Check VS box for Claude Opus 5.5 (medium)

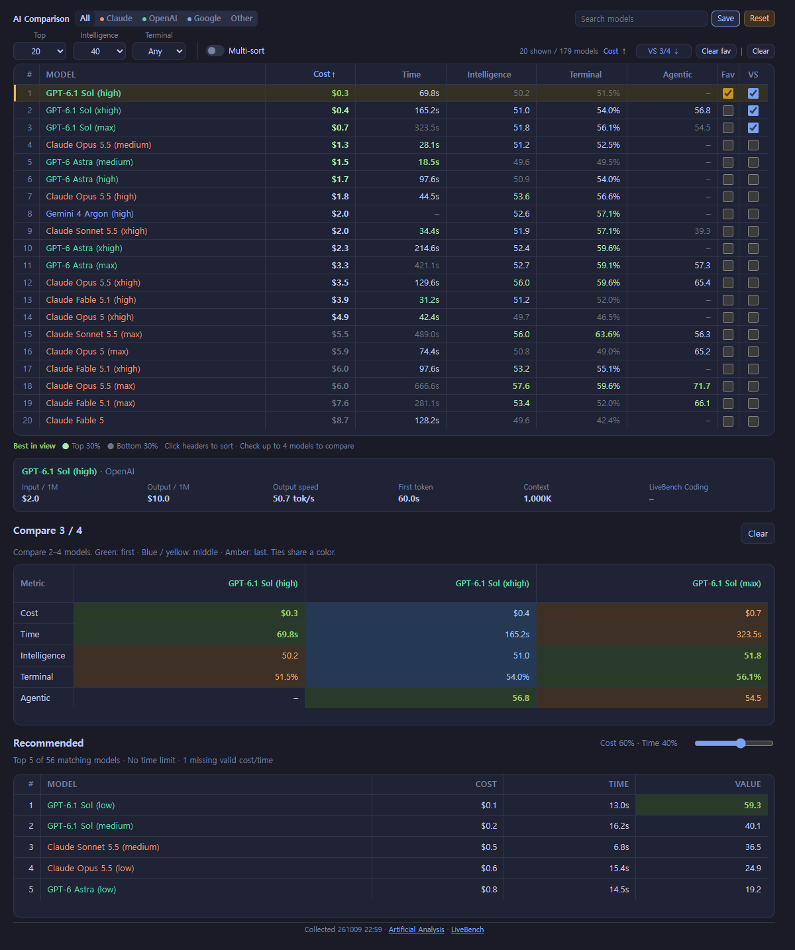click(753, 145)
